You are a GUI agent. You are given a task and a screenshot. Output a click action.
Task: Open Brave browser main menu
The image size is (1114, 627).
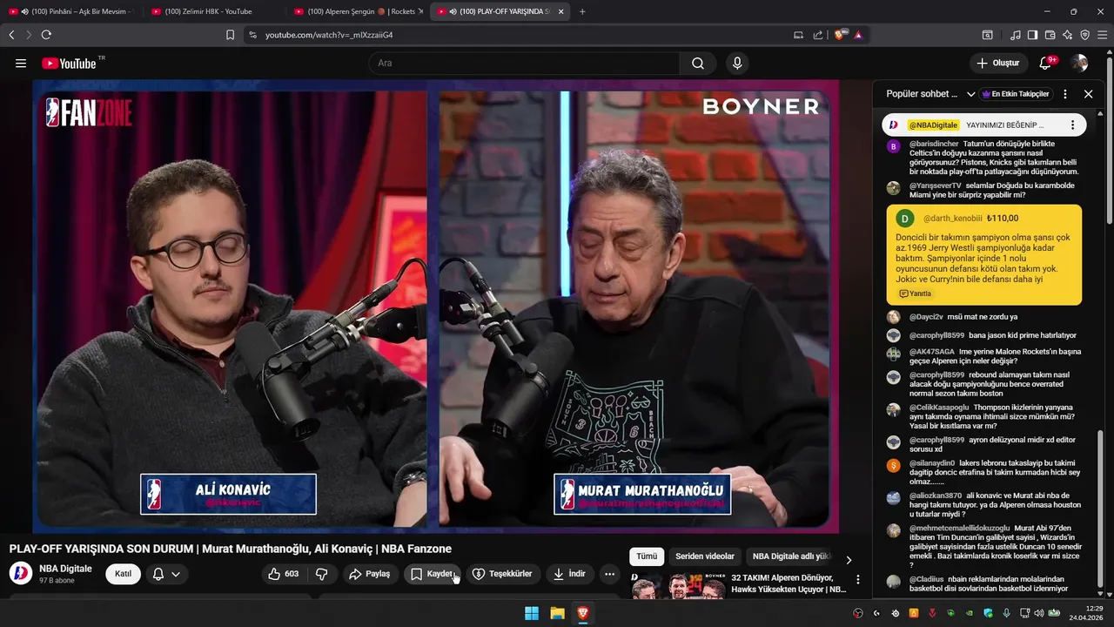pyautogui.click(x=1102, y=35)
